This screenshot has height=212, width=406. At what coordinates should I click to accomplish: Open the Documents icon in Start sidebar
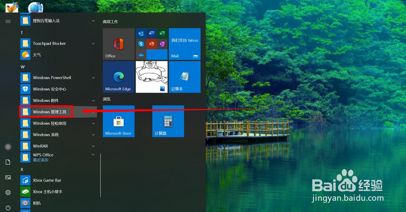tap(8, 162)
